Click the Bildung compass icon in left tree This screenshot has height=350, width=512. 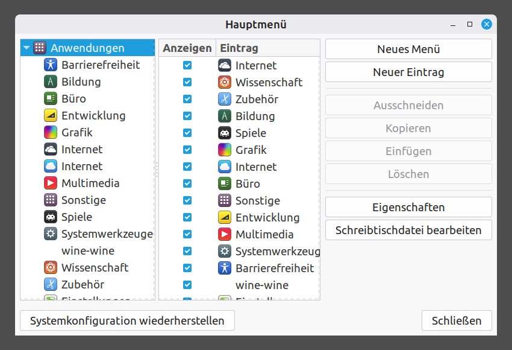point(51,82)
